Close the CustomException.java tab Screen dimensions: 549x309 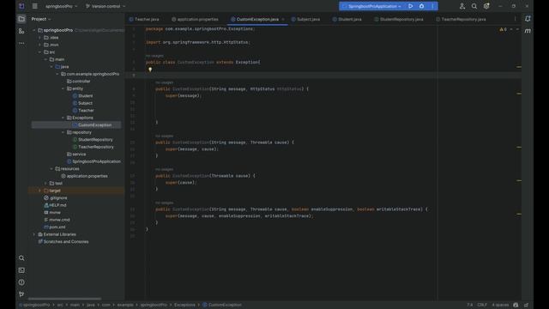tap(283, 19)
